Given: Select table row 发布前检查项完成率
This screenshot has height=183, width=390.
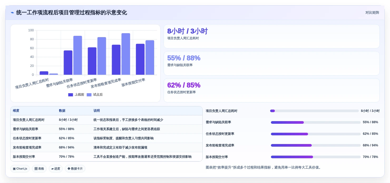Looking at the screenshot, I should pos(106,147).
